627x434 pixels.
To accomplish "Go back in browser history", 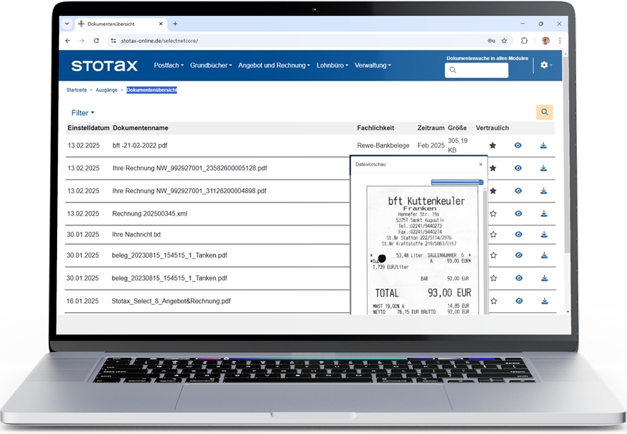I will tap(68, 41).
